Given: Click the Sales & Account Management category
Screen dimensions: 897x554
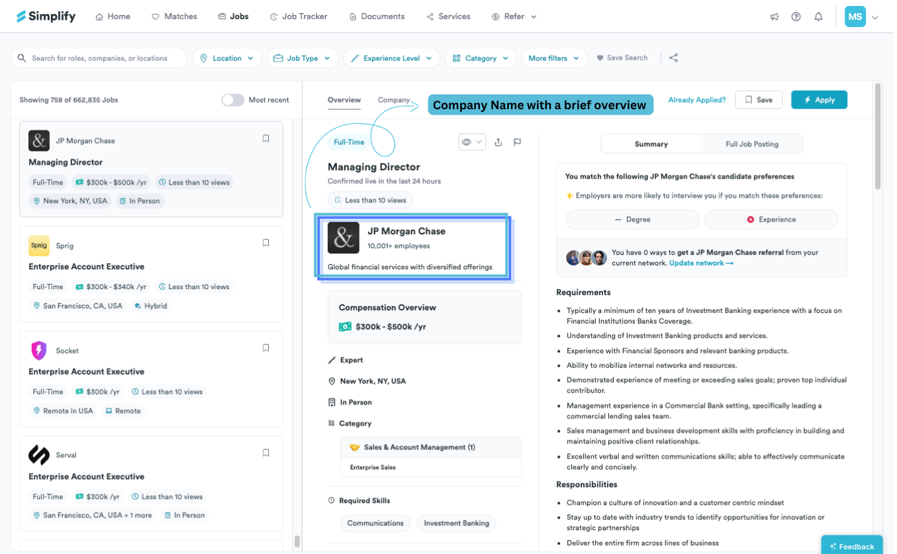Looking at the screenshot, I should click(x=431, y=447).
